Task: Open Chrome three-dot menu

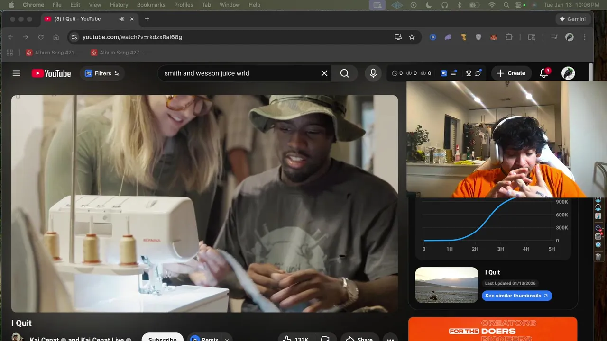Action: [x=584, y=37]
